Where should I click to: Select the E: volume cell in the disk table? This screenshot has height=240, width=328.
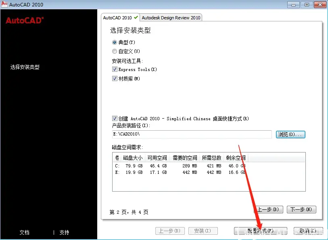tap(117, 173)
